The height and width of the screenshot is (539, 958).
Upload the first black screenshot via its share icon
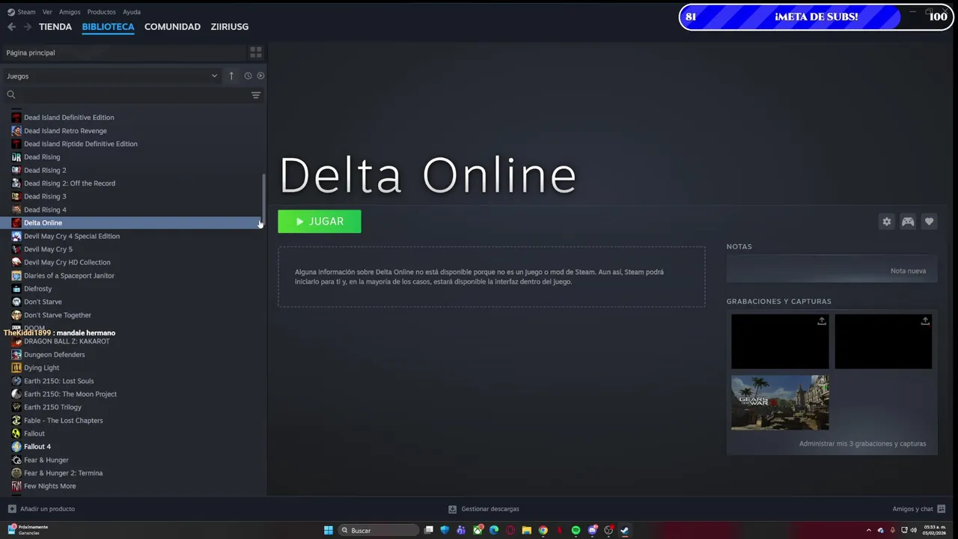821,321
